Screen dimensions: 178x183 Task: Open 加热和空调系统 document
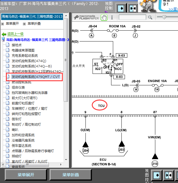(23, 135)
